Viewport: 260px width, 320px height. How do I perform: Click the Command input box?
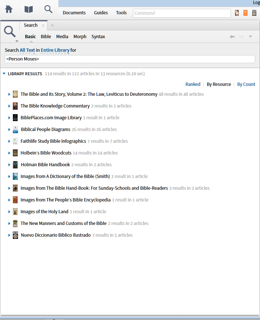point(182,13)
